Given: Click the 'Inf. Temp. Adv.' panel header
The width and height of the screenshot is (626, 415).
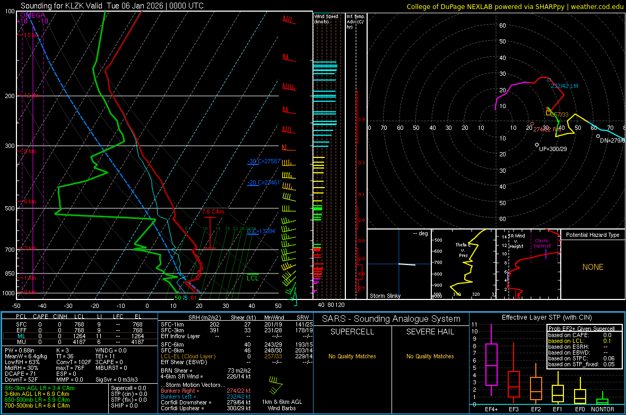Looking at the screenshot, I should pos(355,22).
